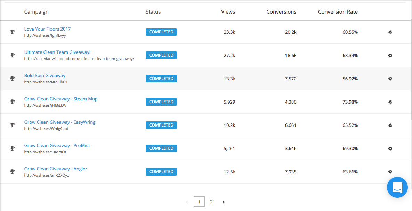Select page 2 in pagination
The height and width of the screenshot is (211, 412).
coord(211,202)
